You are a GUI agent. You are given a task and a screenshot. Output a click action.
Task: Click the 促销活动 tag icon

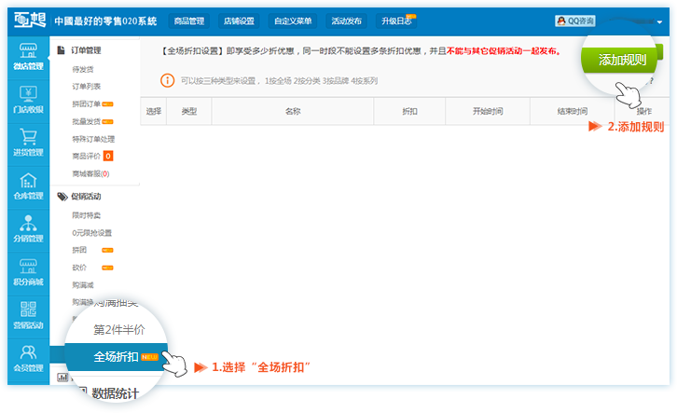[x=62, y=197]
